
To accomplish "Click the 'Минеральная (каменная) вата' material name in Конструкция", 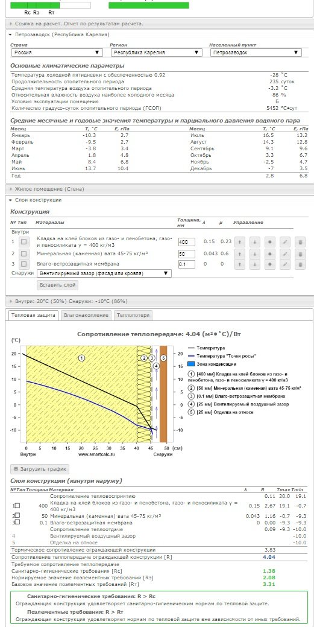I will 92,253.
